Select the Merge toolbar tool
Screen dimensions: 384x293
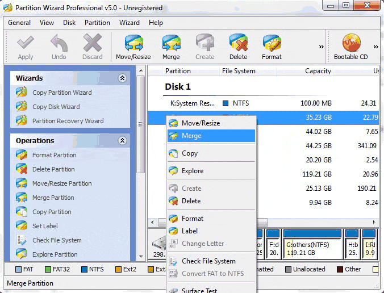coord(171,48)
